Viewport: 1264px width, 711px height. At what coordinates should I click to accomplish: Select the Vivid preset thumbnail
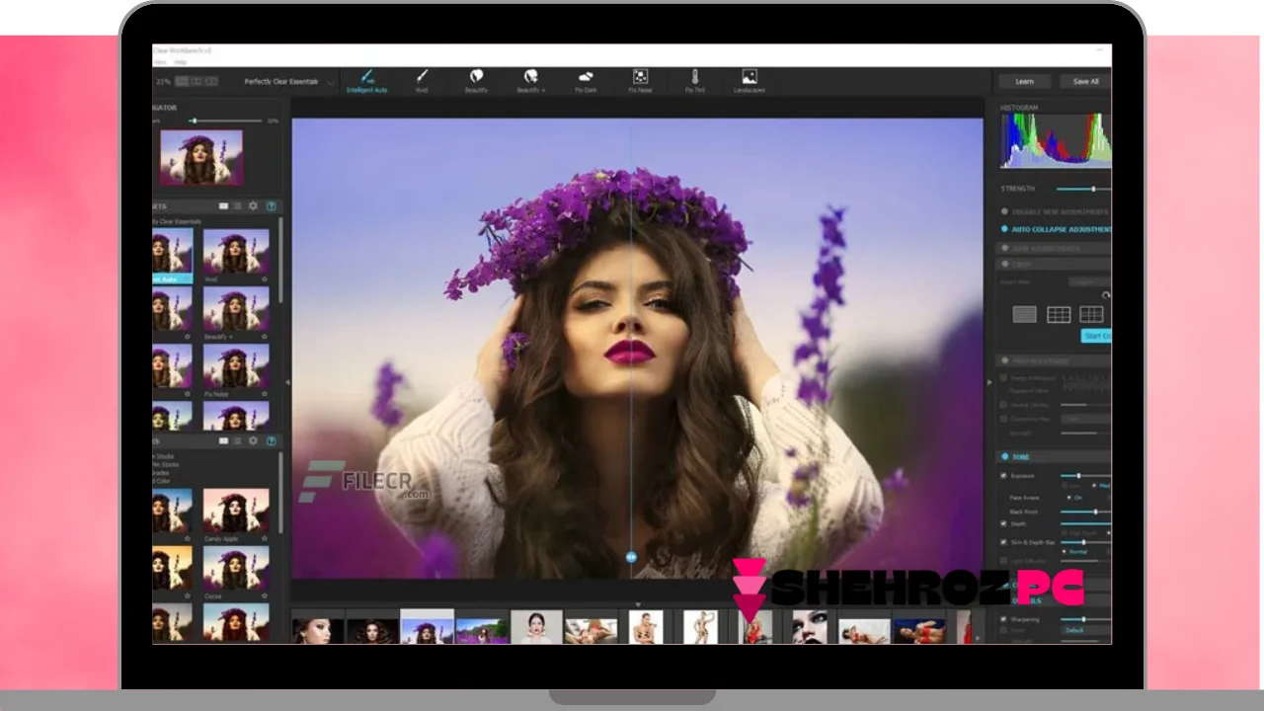(236, 251)
